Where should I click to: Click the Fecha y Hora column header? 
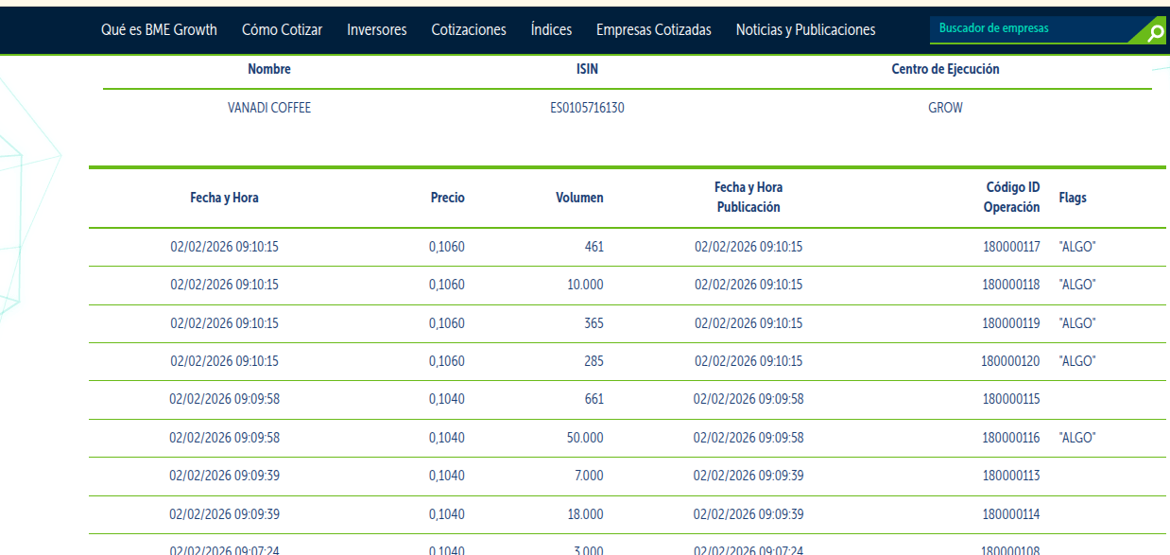tap(224, 198)
